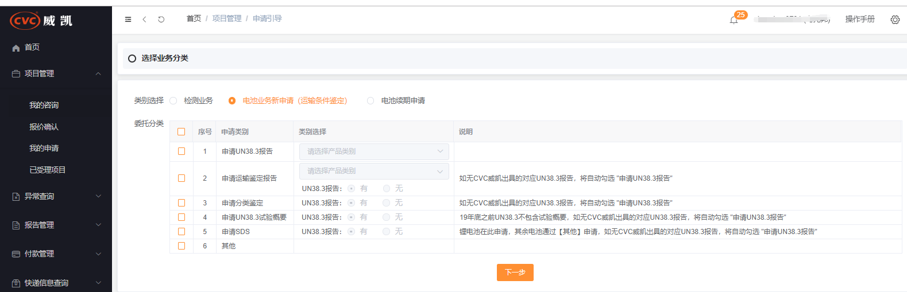Expand the 报告管理 sidebar menu
The image size is (907, 292).
point(56,225)
